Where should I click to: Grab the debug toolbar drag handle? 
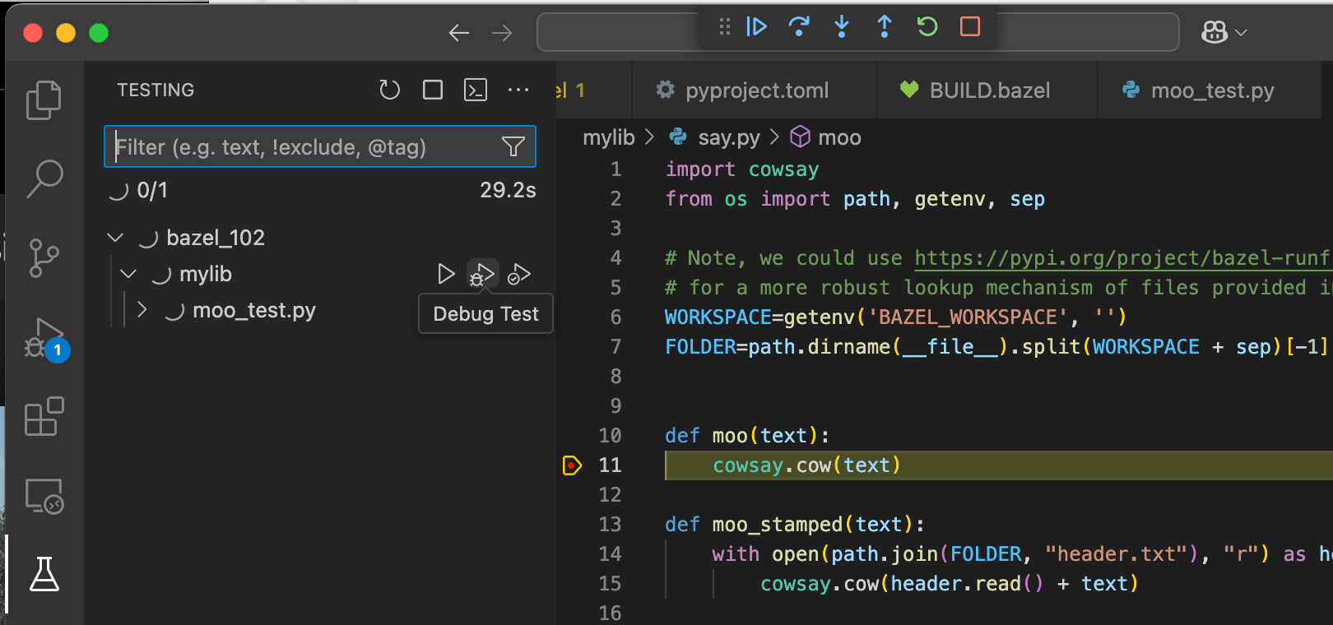[725, 27]
